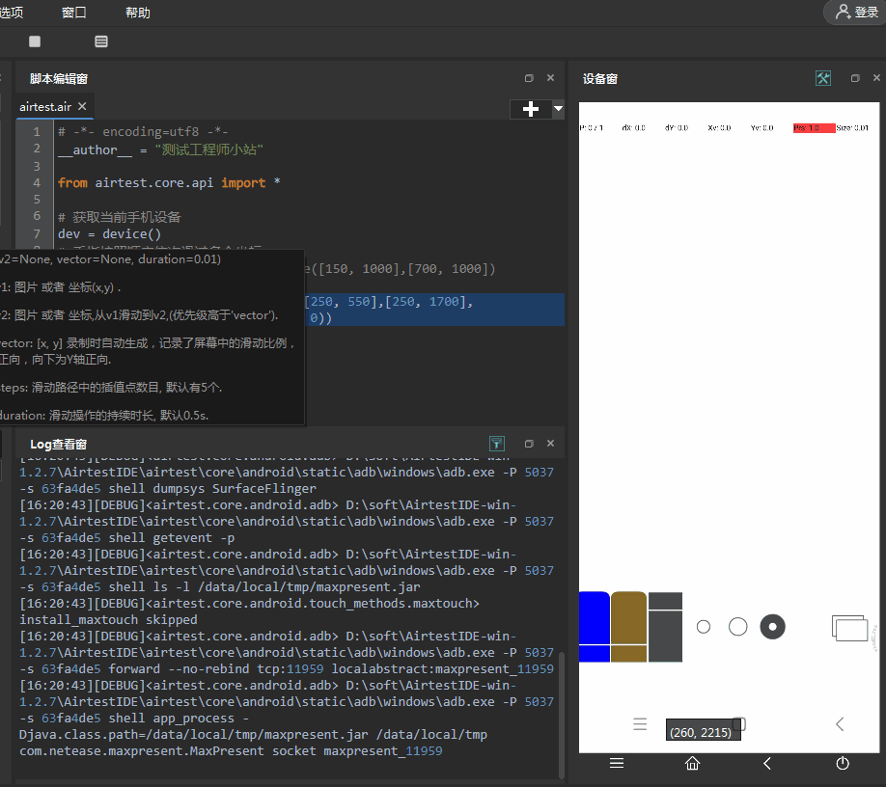Click the red Prs: 1.0 indicator
Viewport: 886px width, 787px height.
pos(814,128)
